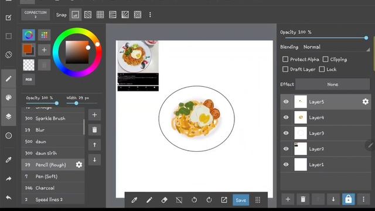Click the brush Opacity slider handle

[x=57, y=103]
